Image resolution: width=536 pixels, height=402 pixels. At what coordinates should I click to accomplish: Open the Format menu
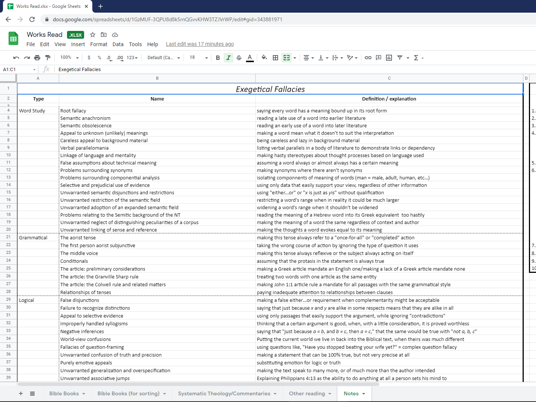(98, 44)
